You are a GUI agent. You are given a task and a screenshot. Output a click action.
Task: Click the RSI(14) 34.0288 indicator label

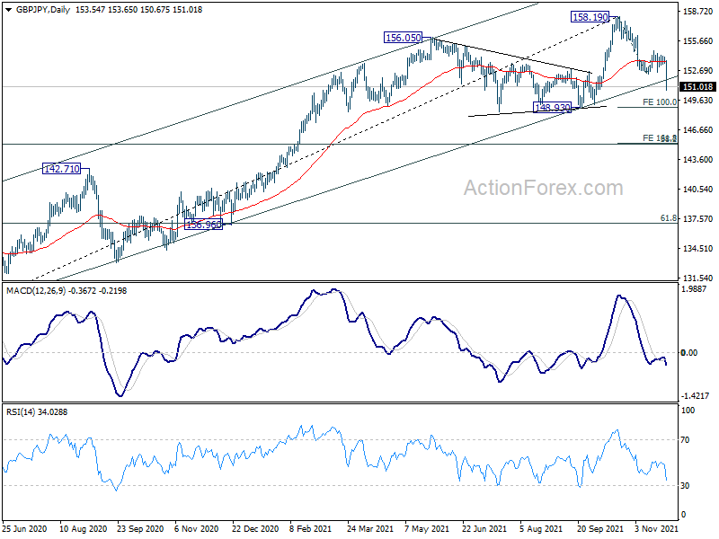(37, 412)
